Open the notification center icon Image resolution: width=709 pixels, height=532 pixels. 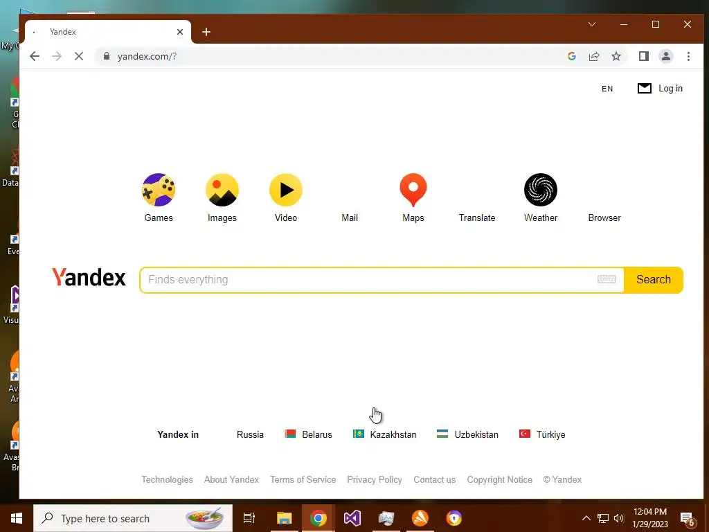[688, 519]
